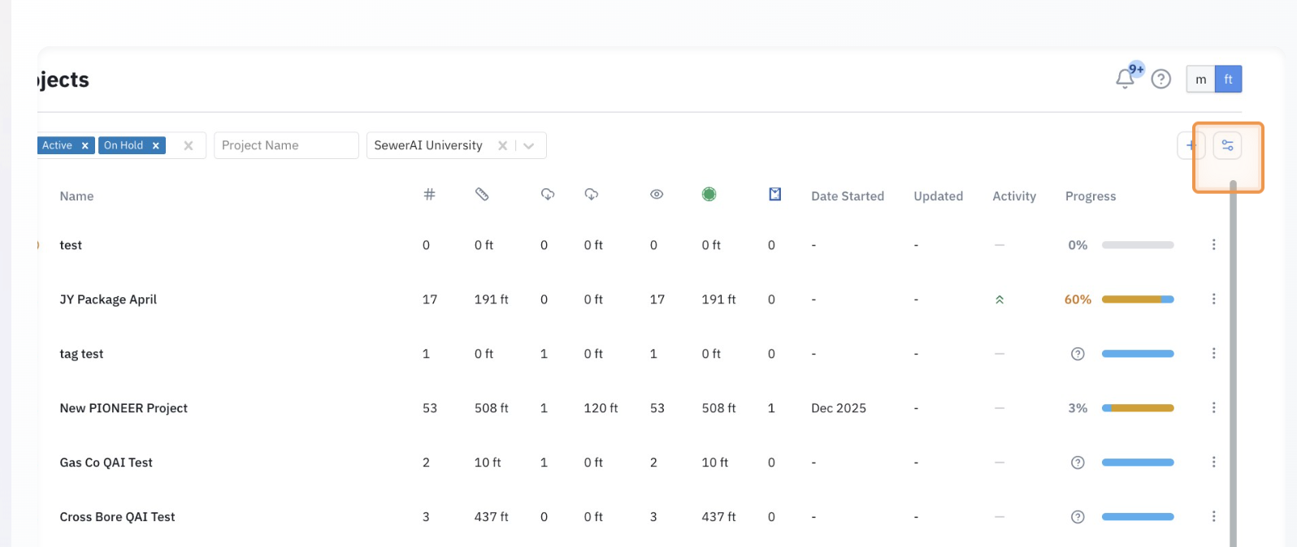Focus the Project Name search field

pyautogui.click(x=286, y=146)
